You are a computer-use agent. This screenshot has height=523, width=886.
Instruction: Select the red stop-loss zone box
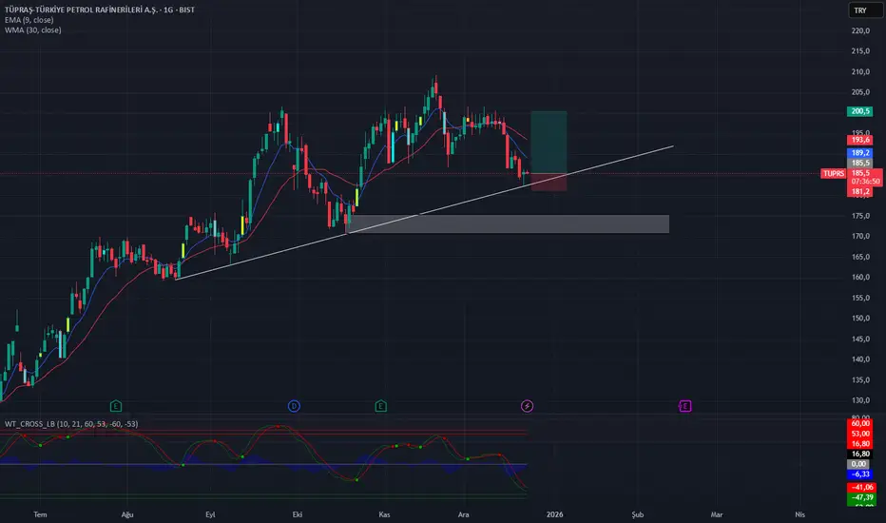pyautogui.click(x=549, y=182)
